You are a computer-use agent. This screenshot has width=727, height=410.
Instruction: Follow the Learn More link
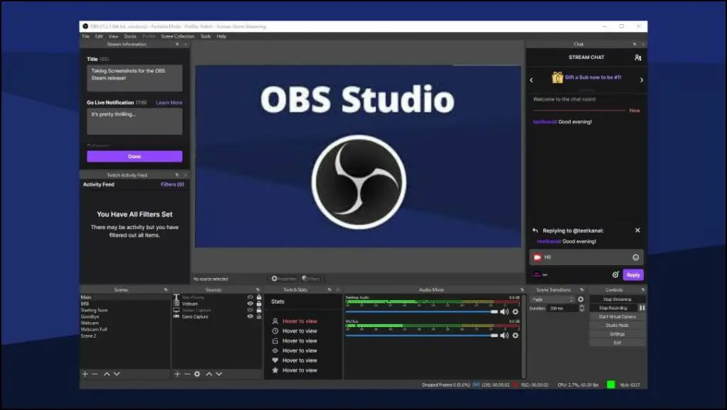point(169,103)
